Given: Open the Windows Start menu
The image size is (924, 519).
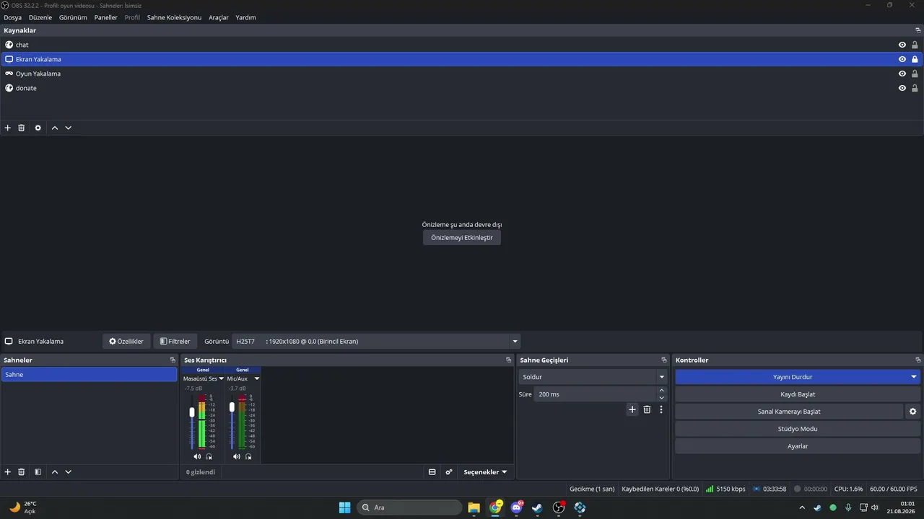Looking at the screenshot, I should tap(345, 507).
